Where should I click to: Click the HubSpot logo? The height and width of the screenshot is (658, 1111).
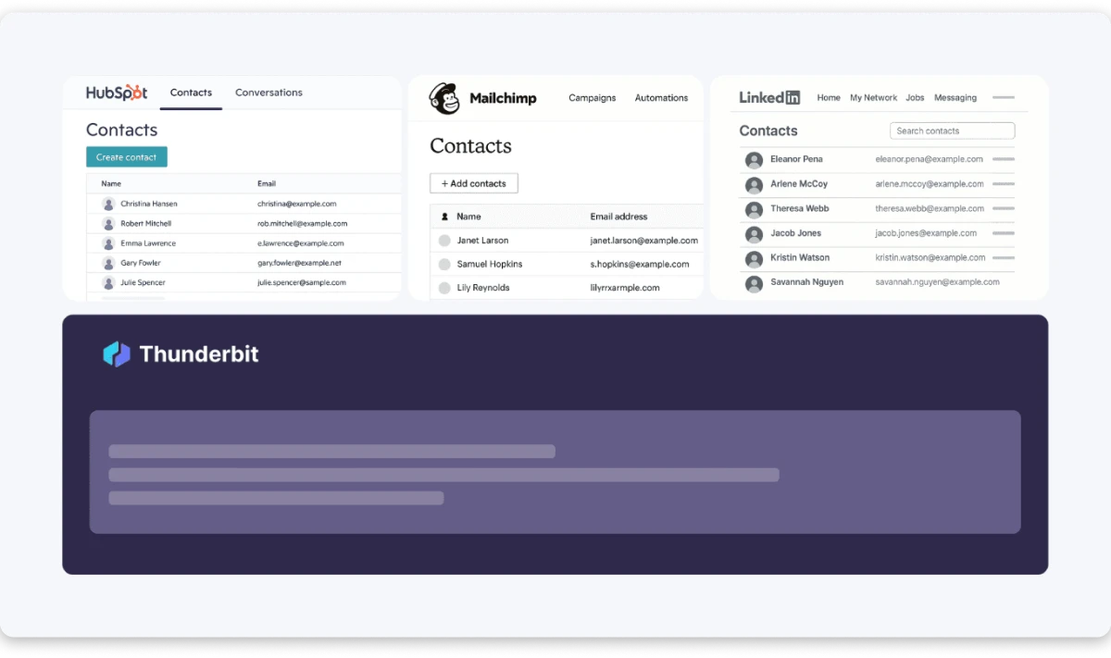tap(117, 93)
